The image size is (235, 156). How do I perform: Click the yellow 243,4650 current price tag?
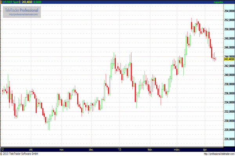pos(229,59)
